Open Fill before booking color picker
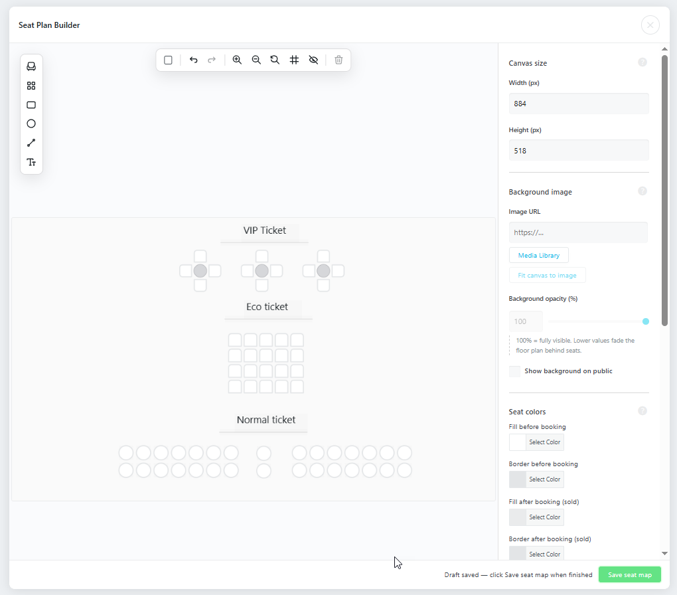Screen dimensions: 677x595 click(536, 442)
